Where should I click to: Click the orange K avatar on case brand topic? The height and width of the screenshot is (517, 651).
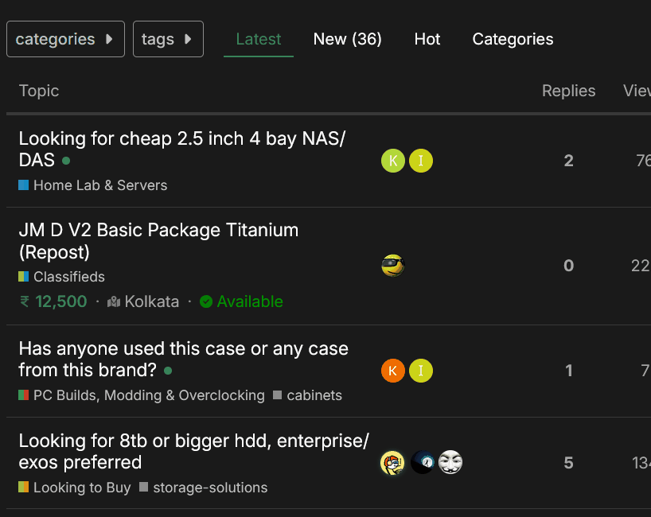click(392, 371)
